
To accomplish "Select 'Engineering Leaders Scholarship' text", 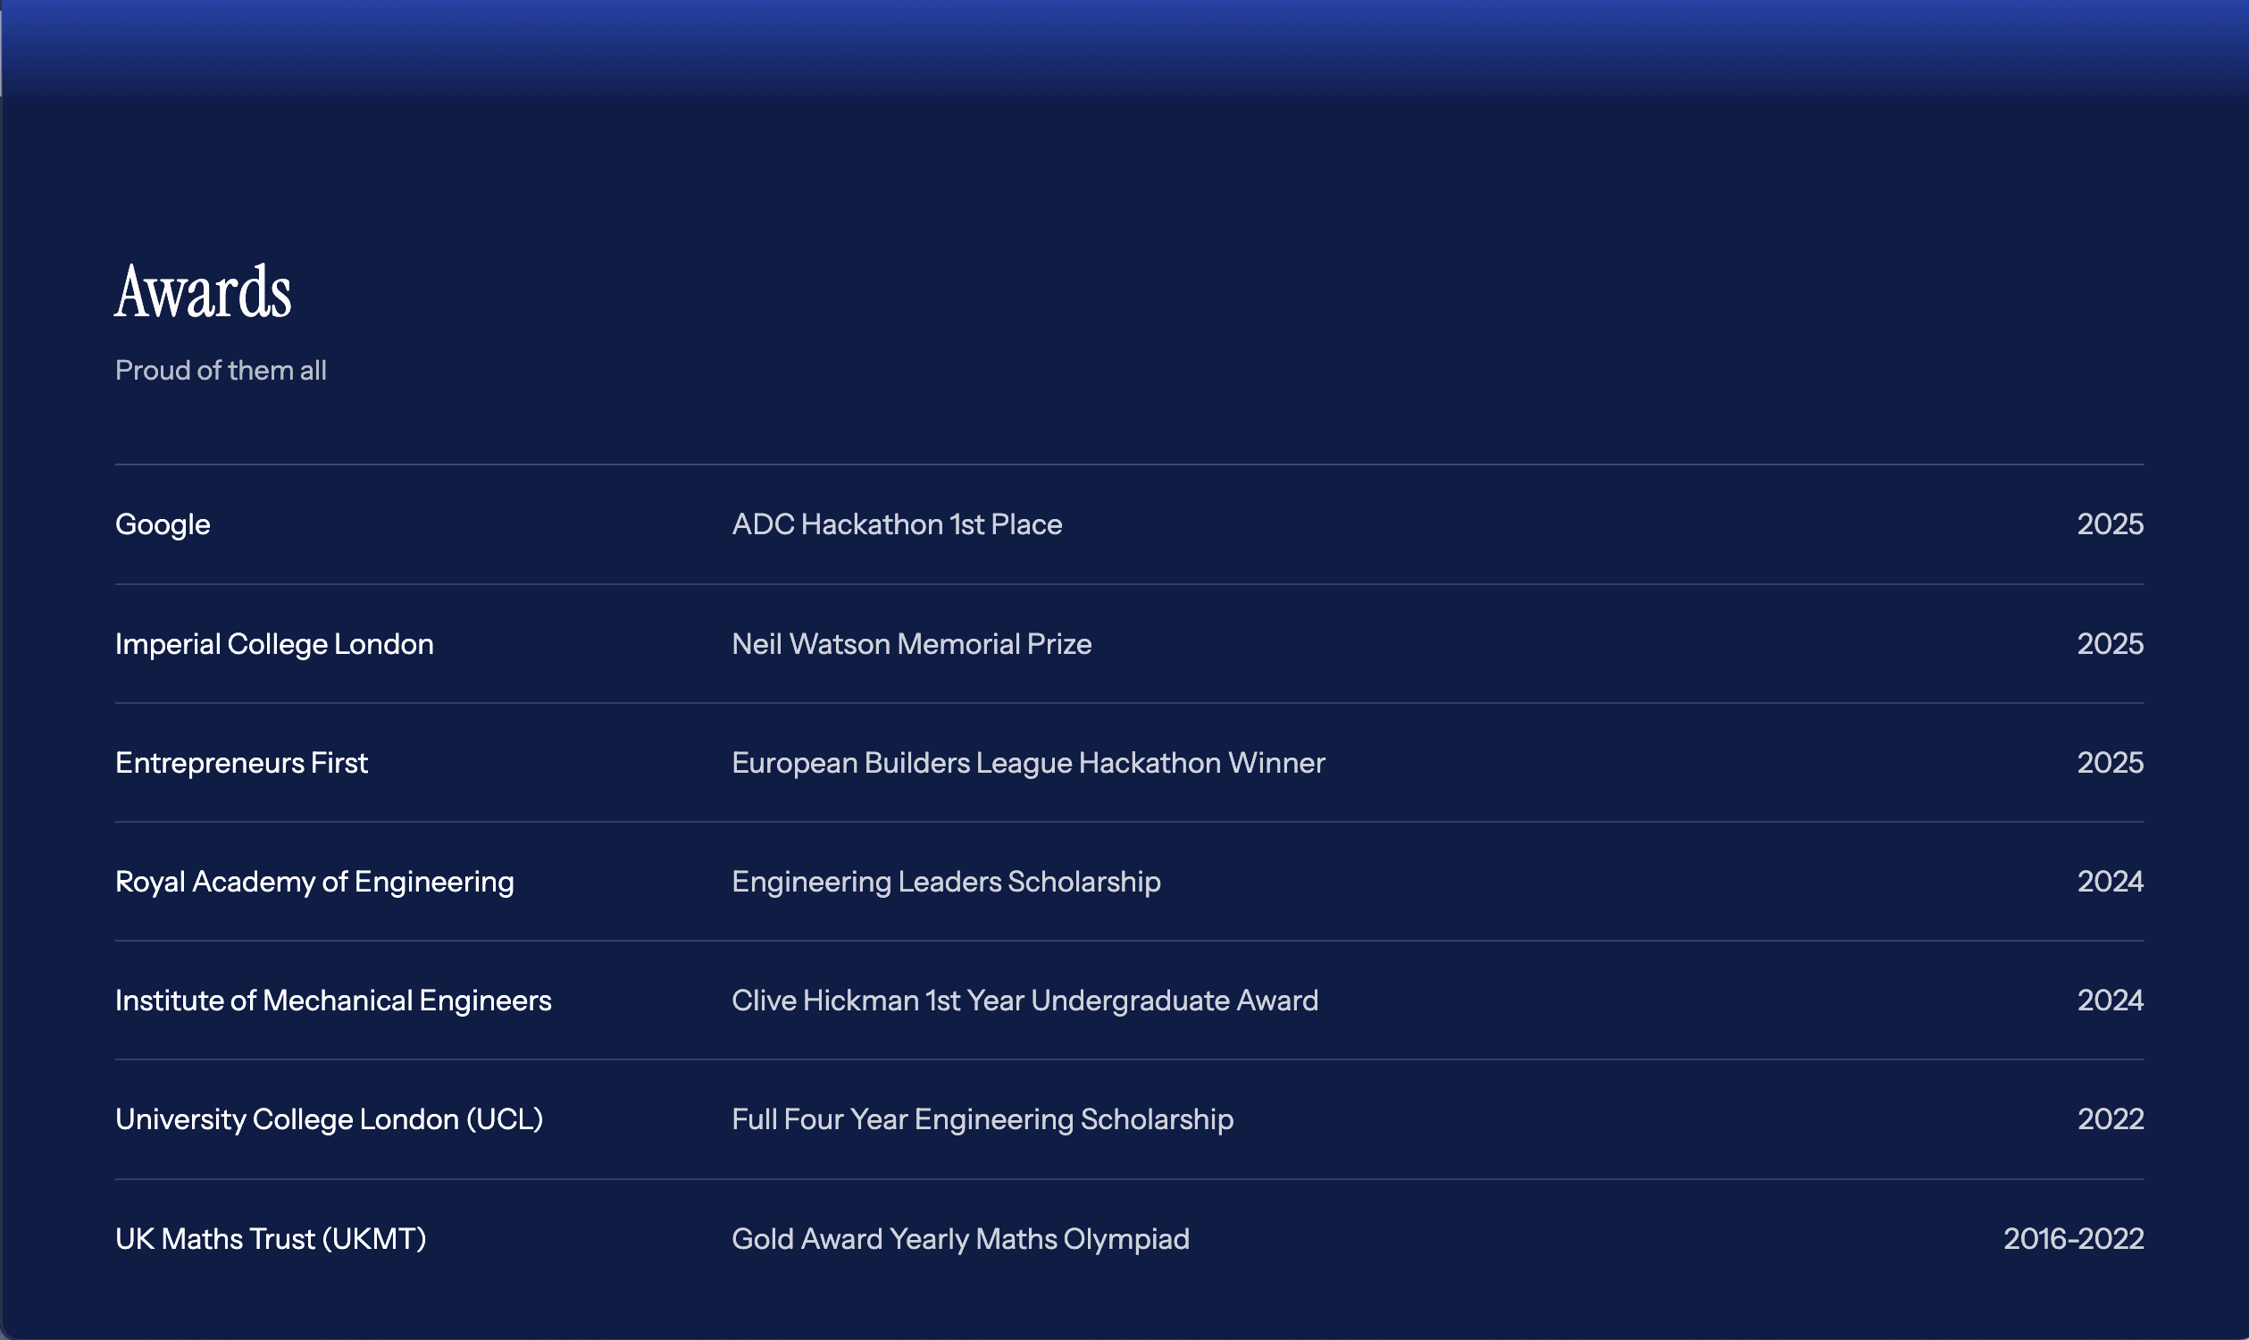I will pos(946,882).
